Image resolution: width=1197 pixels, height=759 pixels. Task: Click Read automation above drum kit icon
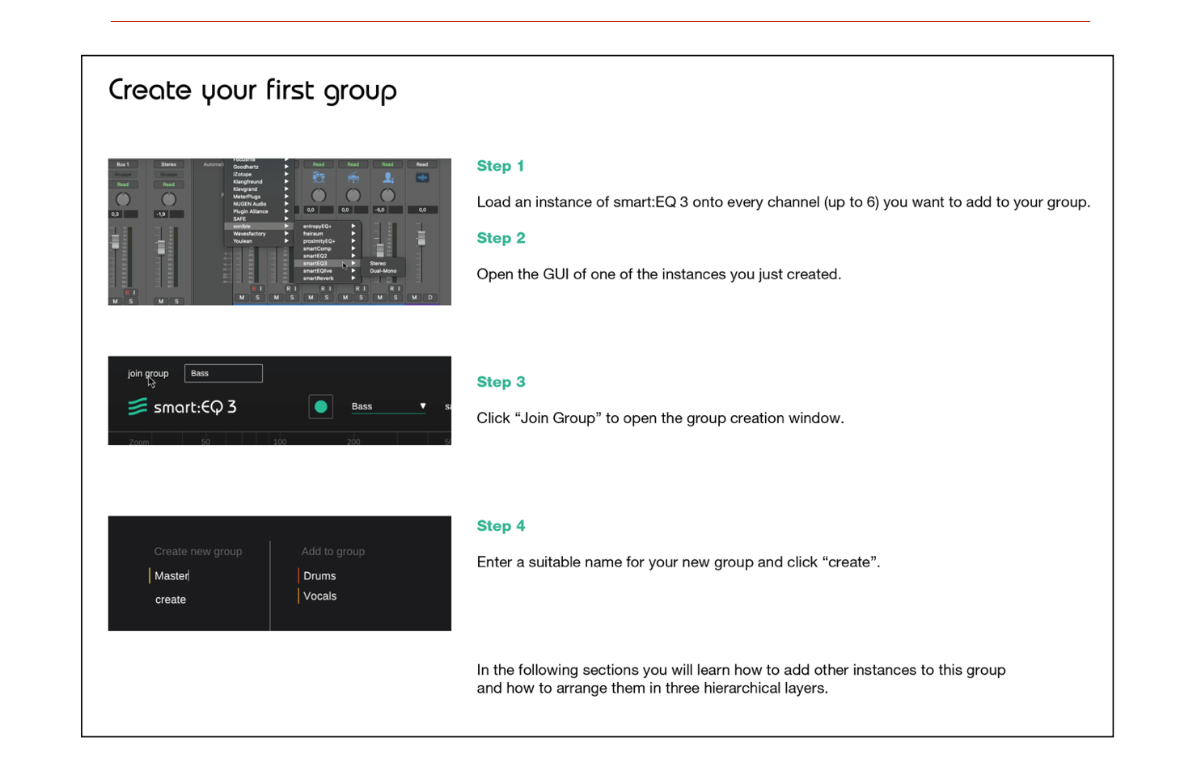(319, 164)
